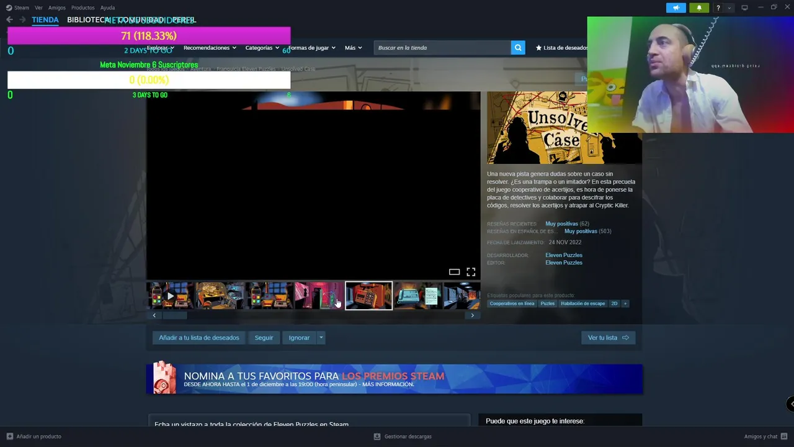Screen dimensions: 794x447
Task: Click the Premios Steam nomination banner
Action: pos(395,379)
